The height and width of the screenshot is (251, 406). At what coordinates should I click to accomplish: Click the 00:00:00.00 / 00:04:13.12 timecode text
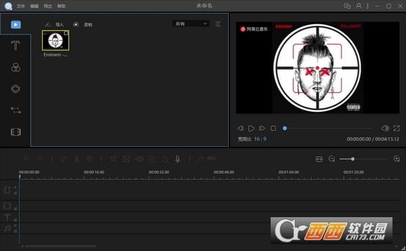point(373,139)
